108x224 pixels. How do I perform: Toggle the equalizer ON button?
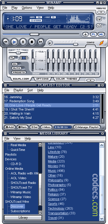pos(14,64)
